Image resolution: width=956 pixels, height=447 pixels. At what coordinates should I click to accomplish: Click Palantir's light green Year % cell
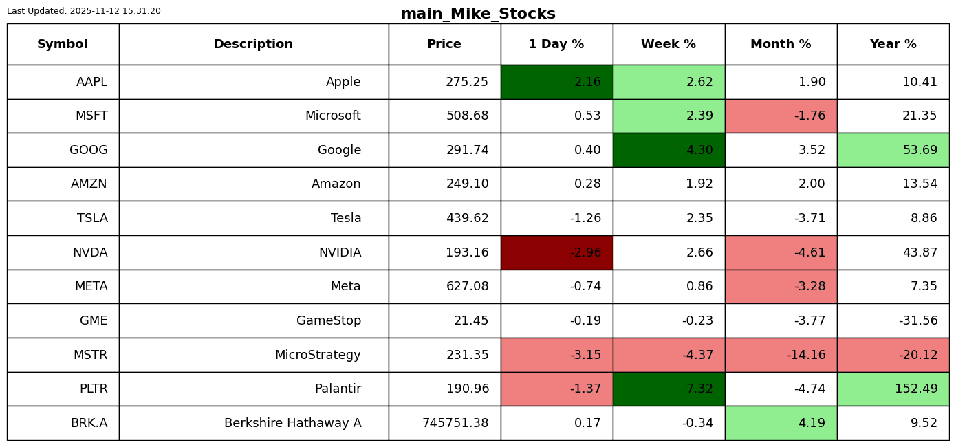893,389
